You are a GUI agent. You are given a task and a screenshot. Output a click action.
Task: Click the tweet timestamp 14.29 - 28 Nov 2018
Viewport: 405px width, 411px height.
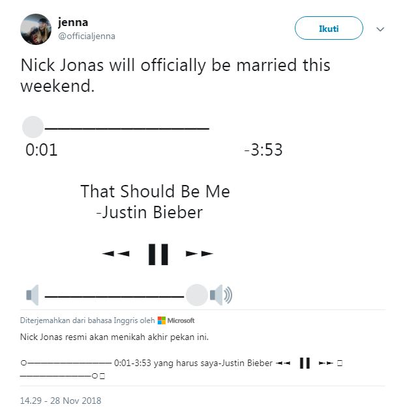pyautogui.click(x=61, y=400)
